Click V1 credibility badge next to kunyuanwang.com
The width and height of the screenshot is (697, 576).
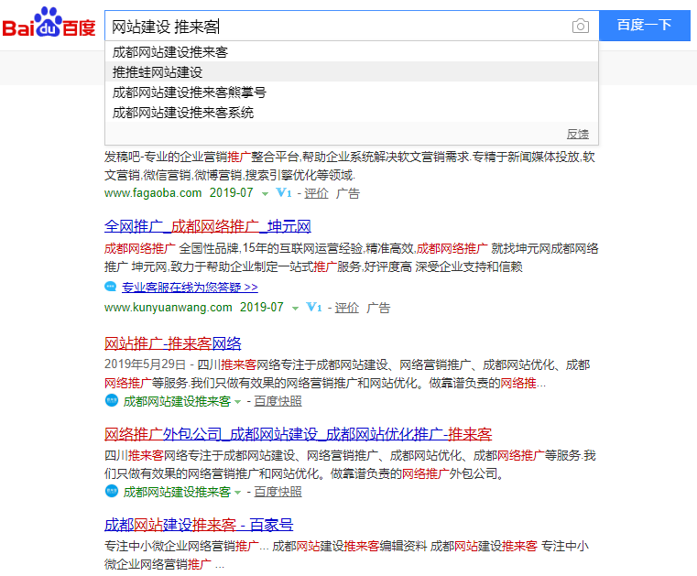click(x=314, y=308)
